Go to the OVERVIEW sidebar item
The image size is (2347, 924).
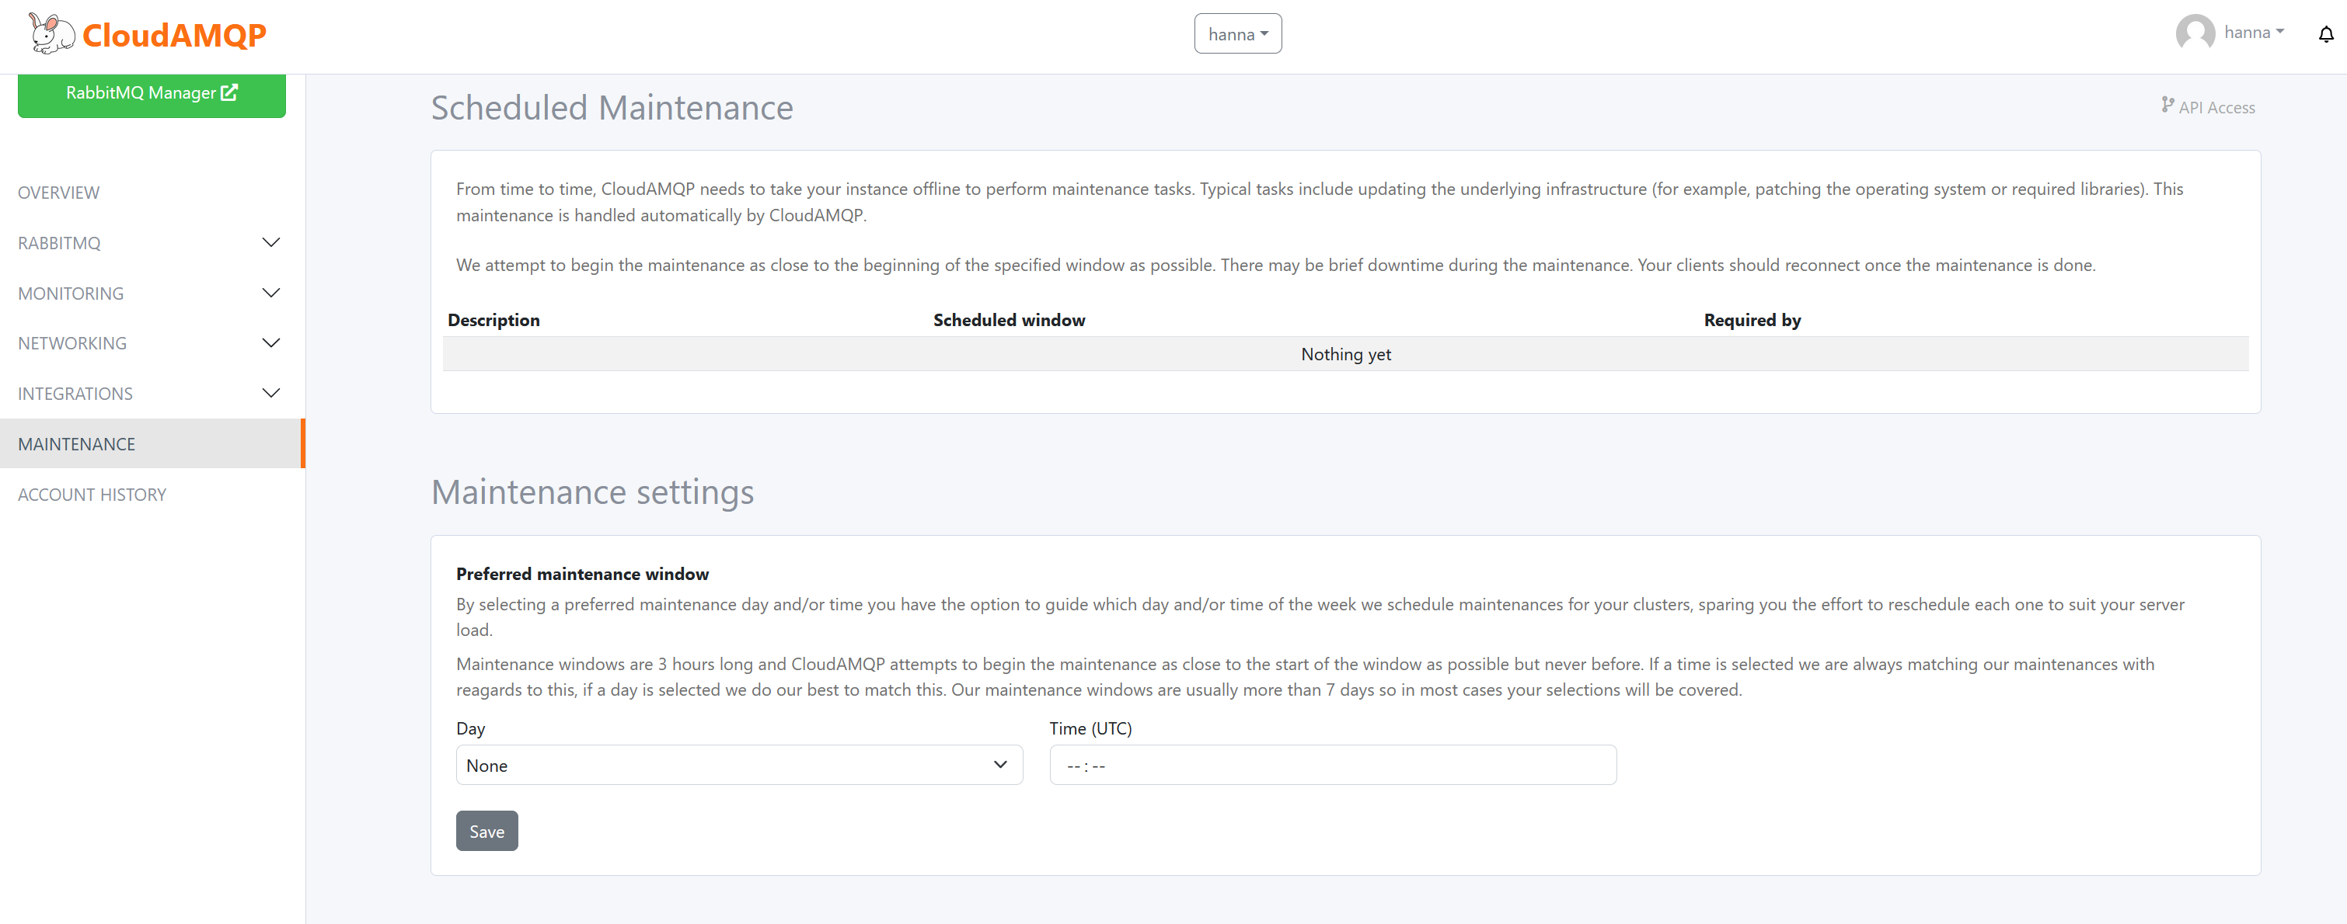(59, 193)
